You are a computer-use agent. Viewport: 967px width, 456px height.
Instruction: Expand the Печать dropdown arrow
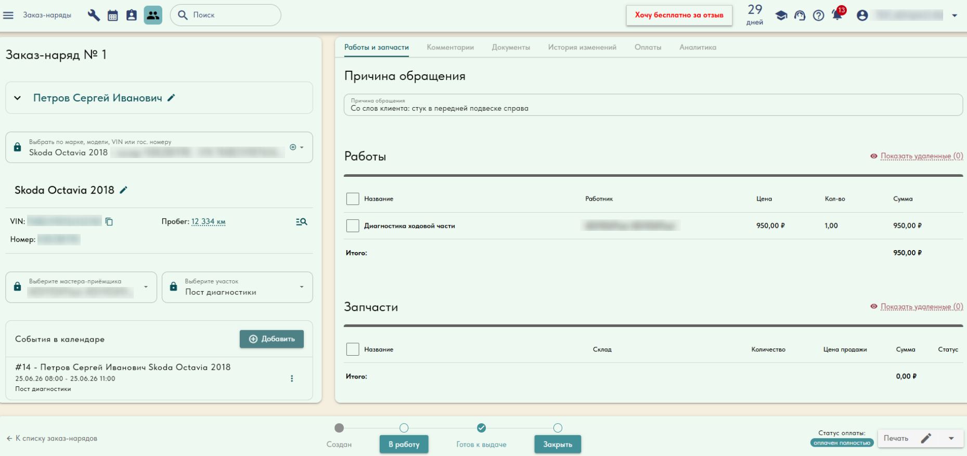(x=951, y=438)
